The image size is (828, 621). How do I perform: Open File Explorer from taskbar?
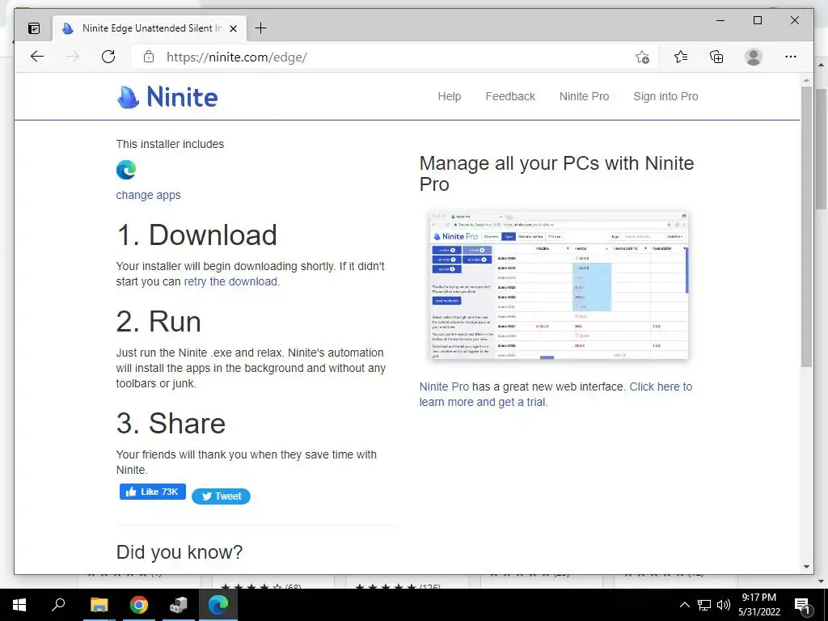pos(99,605)
